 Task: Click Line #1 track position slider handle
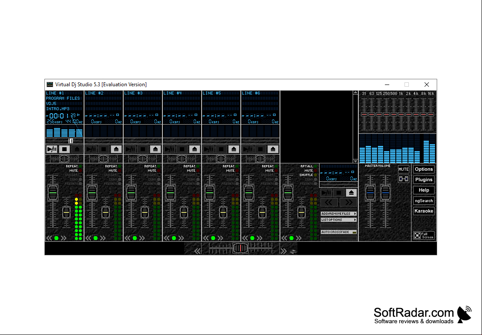(x=71, y=141)
